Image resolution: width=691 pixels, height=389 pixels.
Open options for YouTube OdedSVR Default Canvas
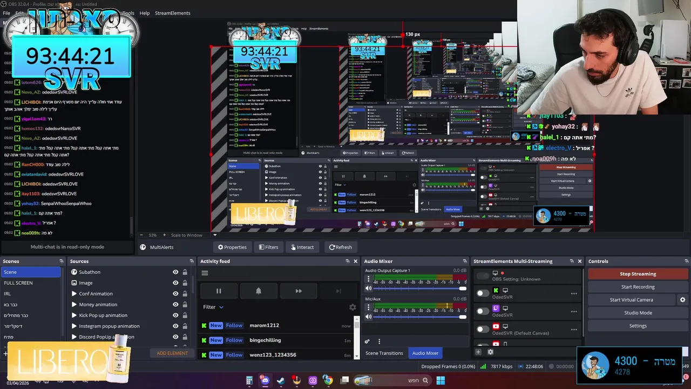pyautogui.click(x=574, y=329)
